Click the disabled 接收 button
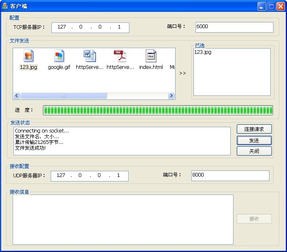287x252 pixels. pos(254,219)
